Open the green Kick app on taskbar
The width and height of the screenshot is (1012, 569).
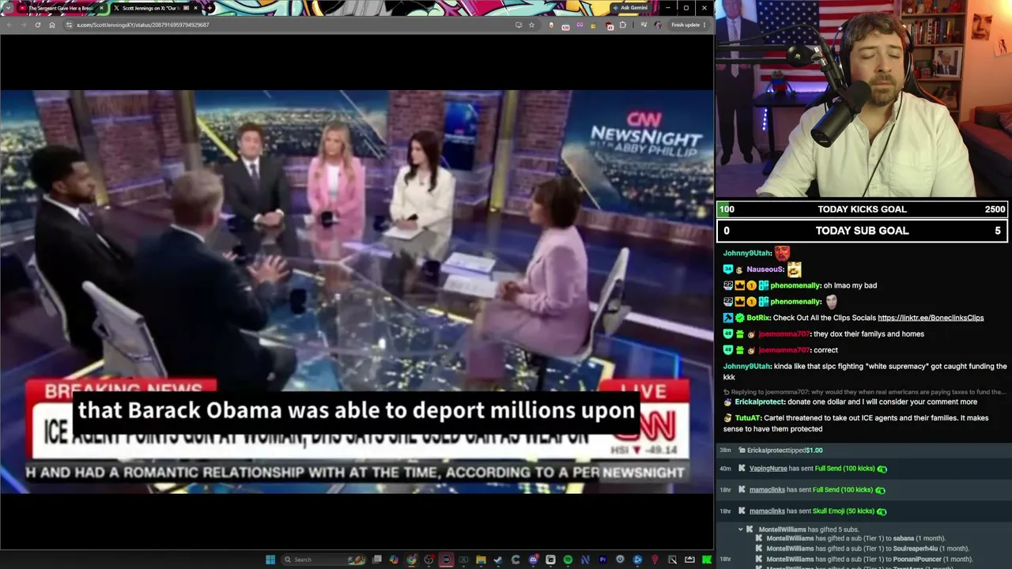(707, 560)
